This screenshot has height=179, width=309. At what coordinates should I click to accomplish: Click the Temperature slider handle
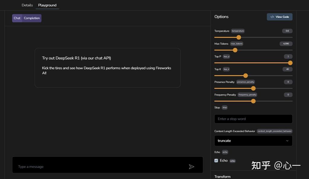[239, 37]
